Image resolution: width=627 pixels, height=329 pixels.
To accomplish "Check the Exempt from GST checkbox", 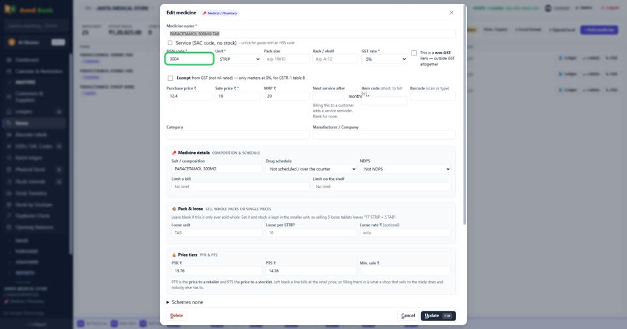I will click(170, 78).
